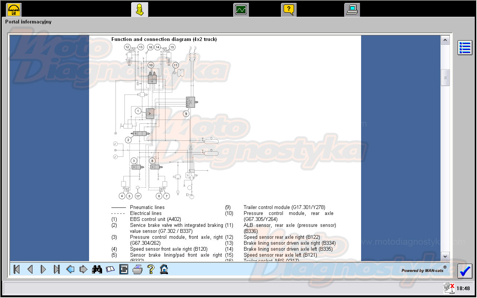Select the information portal person tab

click(x=139, y=9)
